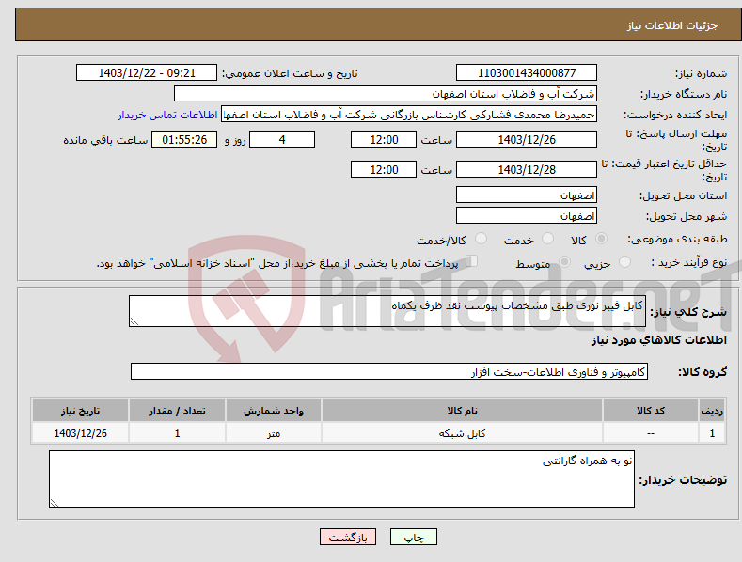
Task: Click the remaining days field showing 4
Action: click(282, 139)
